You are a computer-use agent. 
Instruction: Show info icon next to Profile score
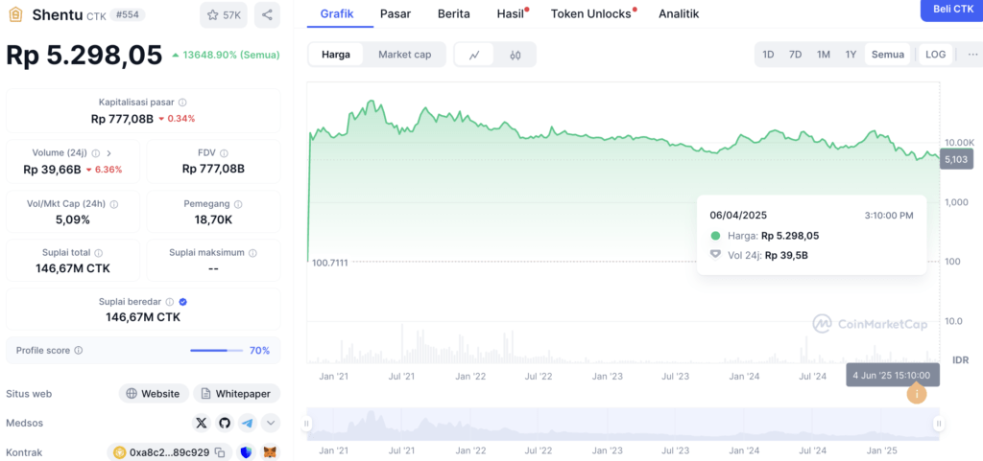(x=79, y=350)
